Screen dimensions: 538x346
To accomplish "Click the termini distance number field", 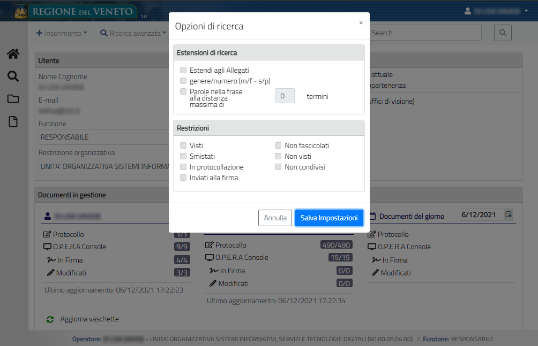I will point(285,96).
